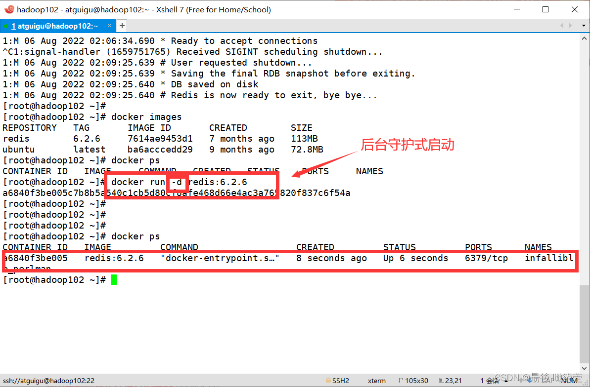Screen dimensions: 590x387
Task: Click the session count entry in status bar
Action: 490,381
